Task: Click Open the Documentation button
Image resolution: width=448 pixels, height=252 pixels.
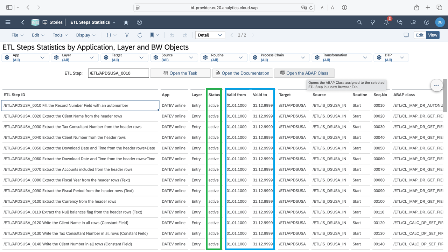Action: (x=242, y=73)
